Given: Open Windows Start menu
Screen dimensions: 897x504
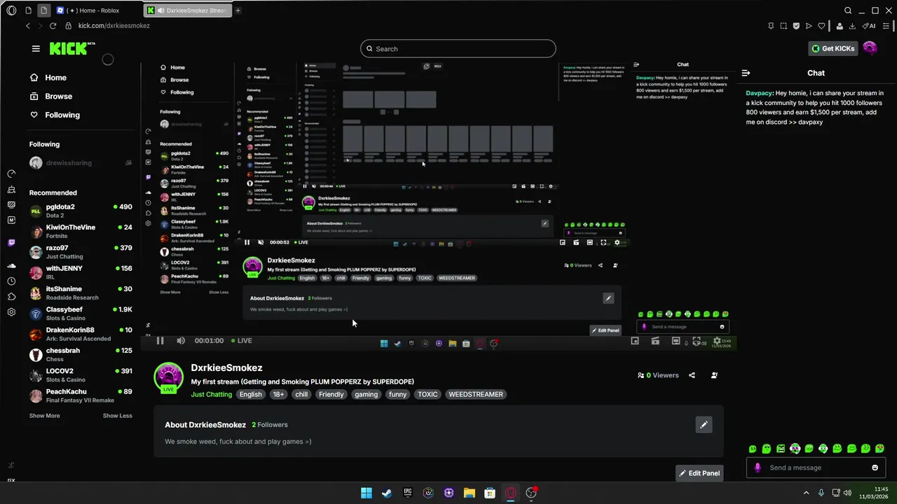Looking at the screenshot, I should (x=366, y=493).
